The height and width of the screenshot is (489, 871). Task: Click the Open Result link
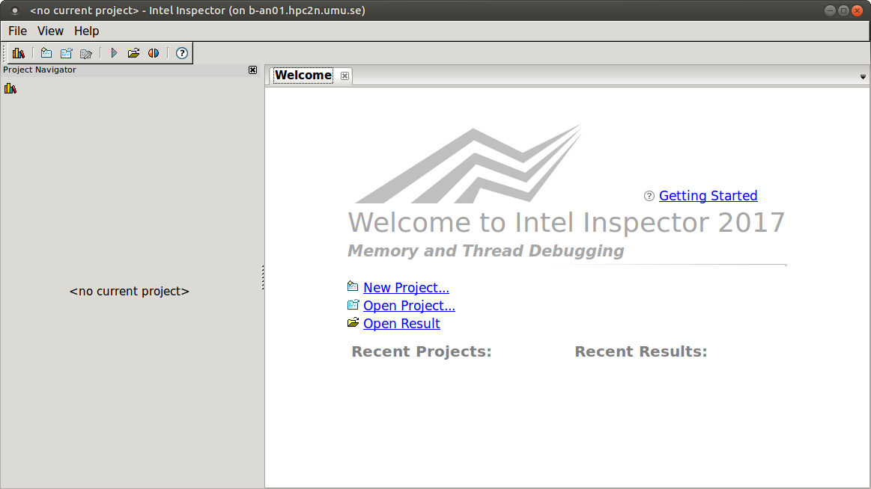click(401, 323)
